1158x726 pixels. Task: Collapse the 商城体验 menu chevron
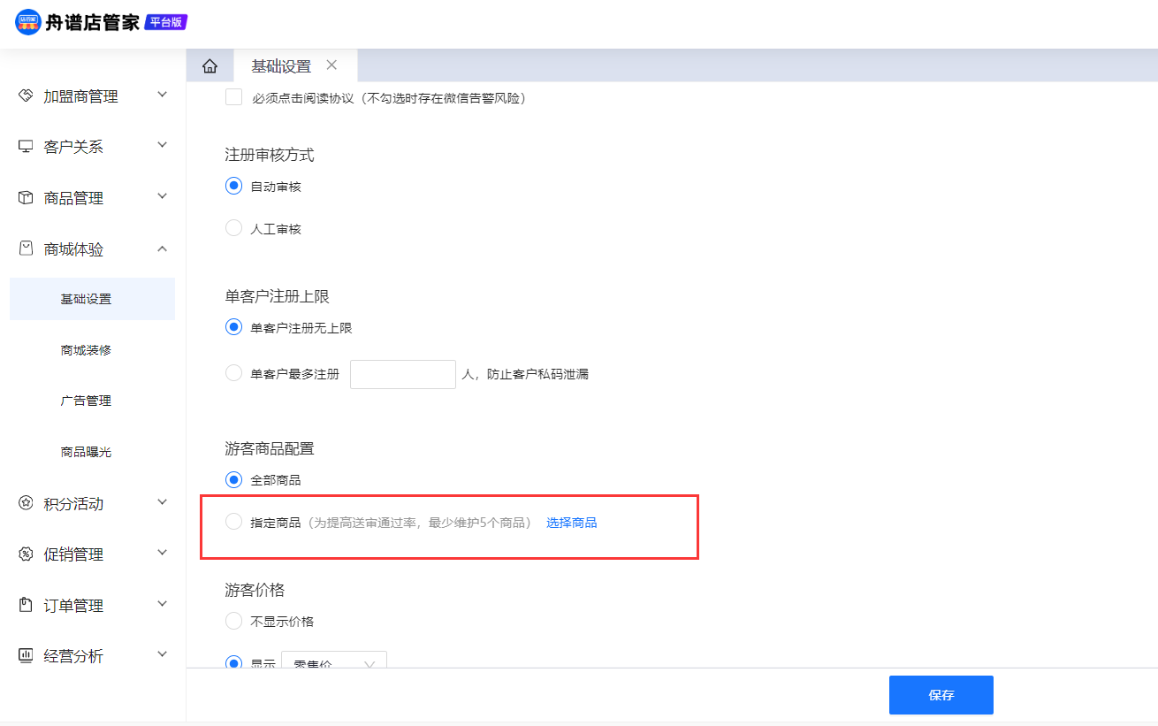tap(162, 249)
